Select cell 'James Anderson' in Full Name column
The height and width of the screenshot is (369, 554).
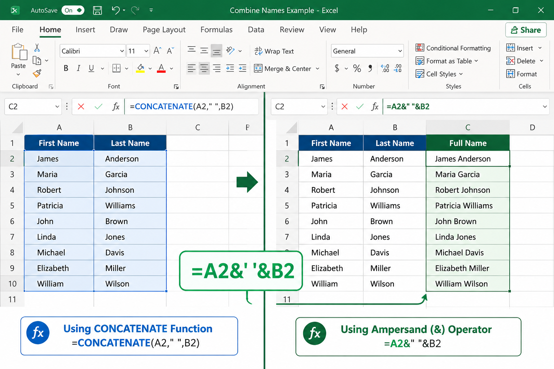(x=468, y=159)
